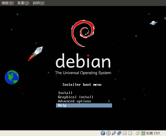Open the 裝置(D) Devices menu

[x=23, y=3]
